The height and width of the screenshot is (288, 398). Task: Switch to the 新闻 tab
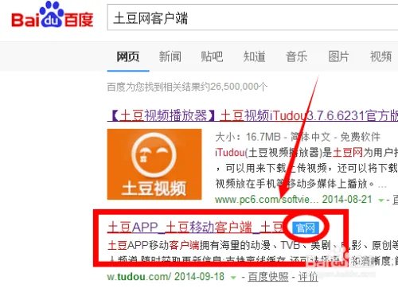[170, 56]
